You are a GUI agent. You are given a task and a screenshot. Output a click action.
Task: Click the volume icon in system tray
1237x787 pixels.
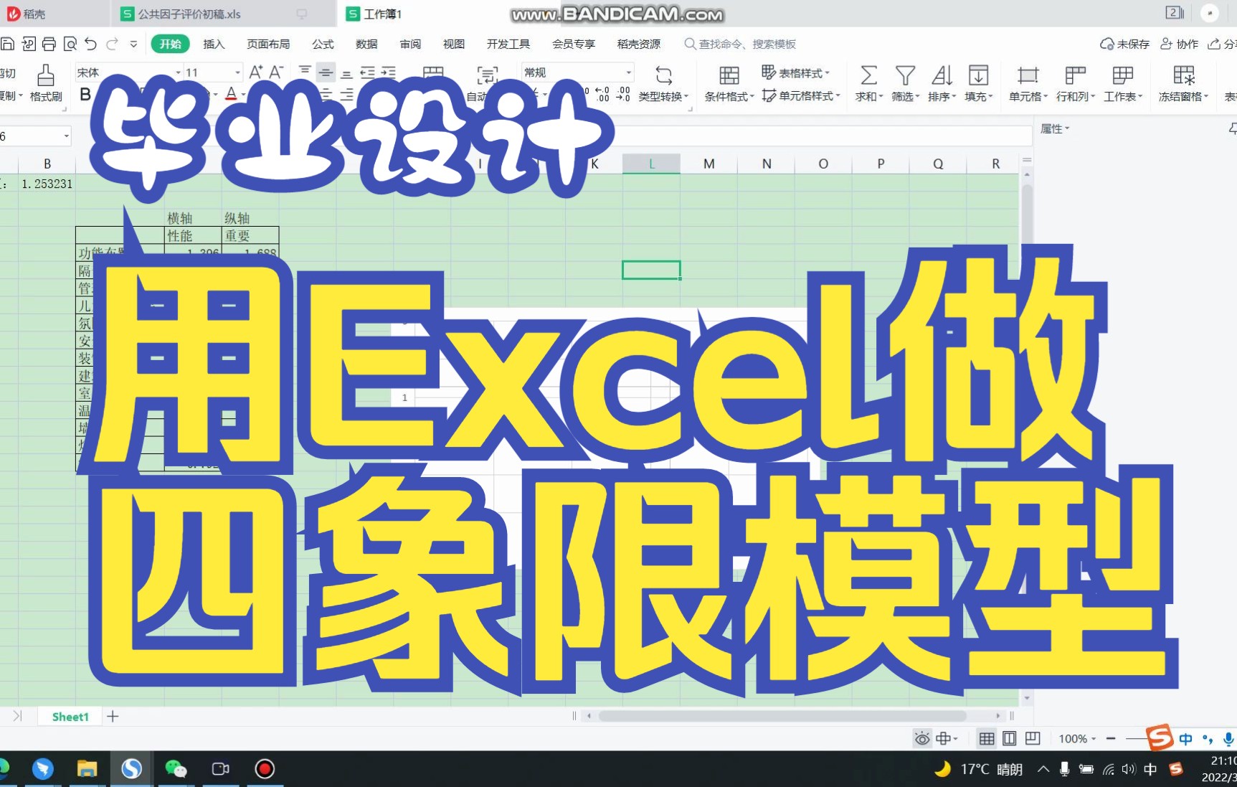[x=1129, y=769]
